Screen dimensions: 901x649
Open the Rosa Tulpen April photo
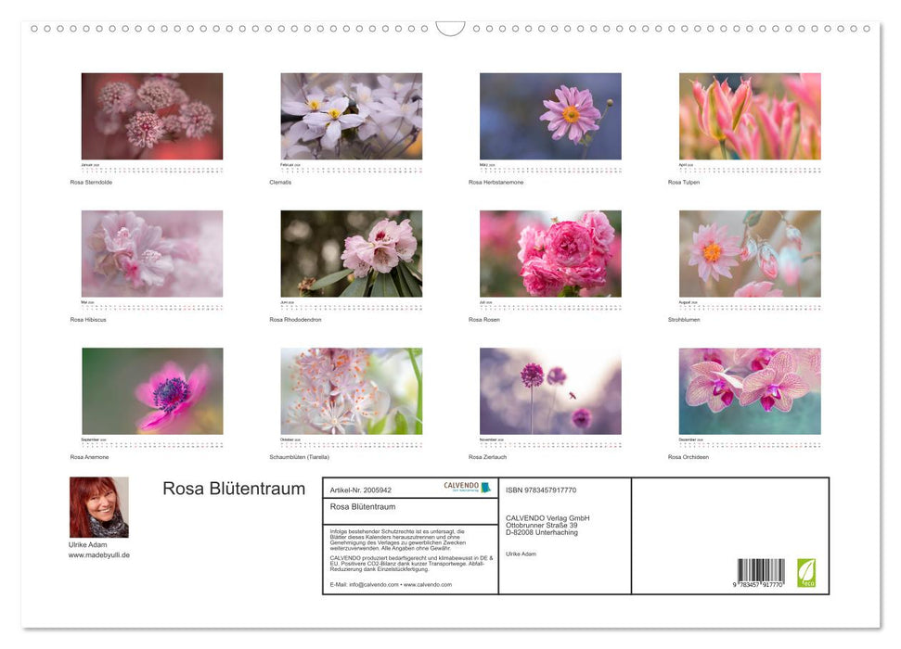point(749,114)
